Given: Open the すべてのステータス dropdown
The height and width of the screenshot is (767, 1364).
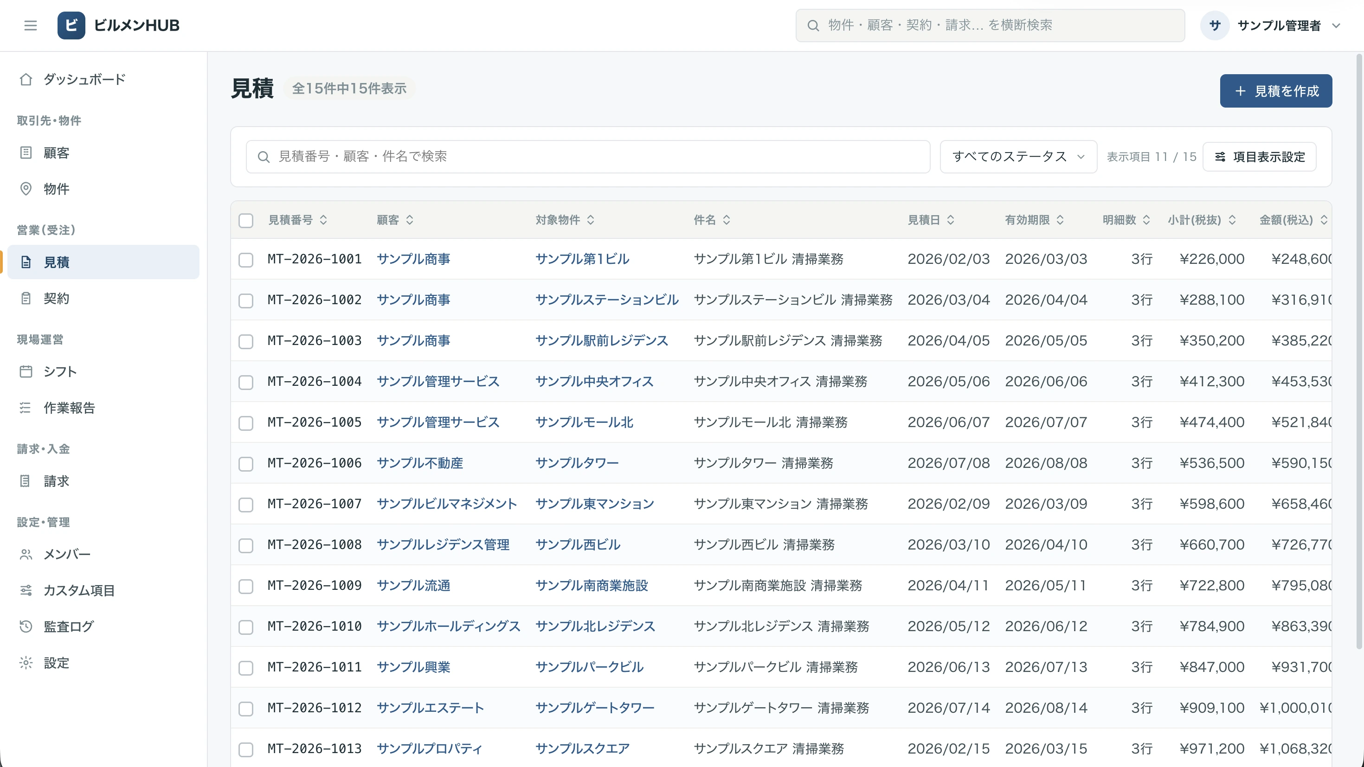Looking at the screenshot, I should tap(1018, 157).
